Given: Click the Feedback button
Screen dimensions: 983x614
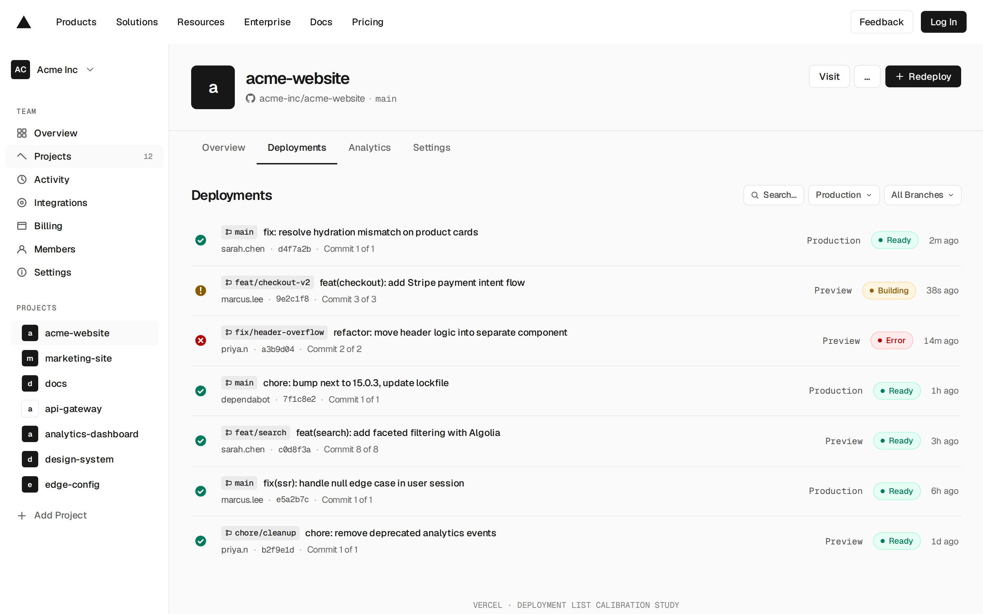Looking at the screenshot, I should (x=881, y=22).
